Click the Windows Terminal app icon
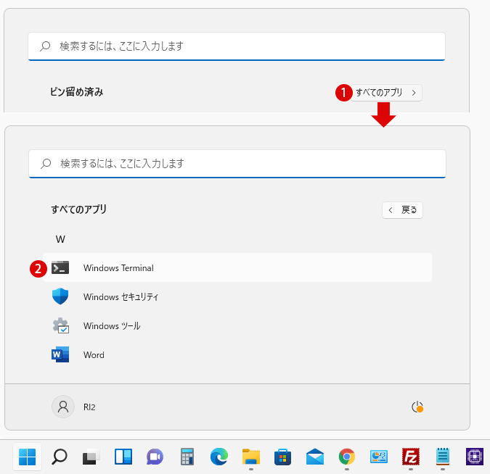The image size is (490, 474). 60,267
